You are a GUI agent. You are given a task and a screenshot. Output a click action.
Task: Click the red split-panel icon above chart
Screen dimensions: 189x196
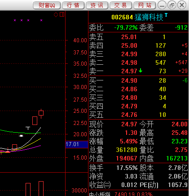pos(62,14)
